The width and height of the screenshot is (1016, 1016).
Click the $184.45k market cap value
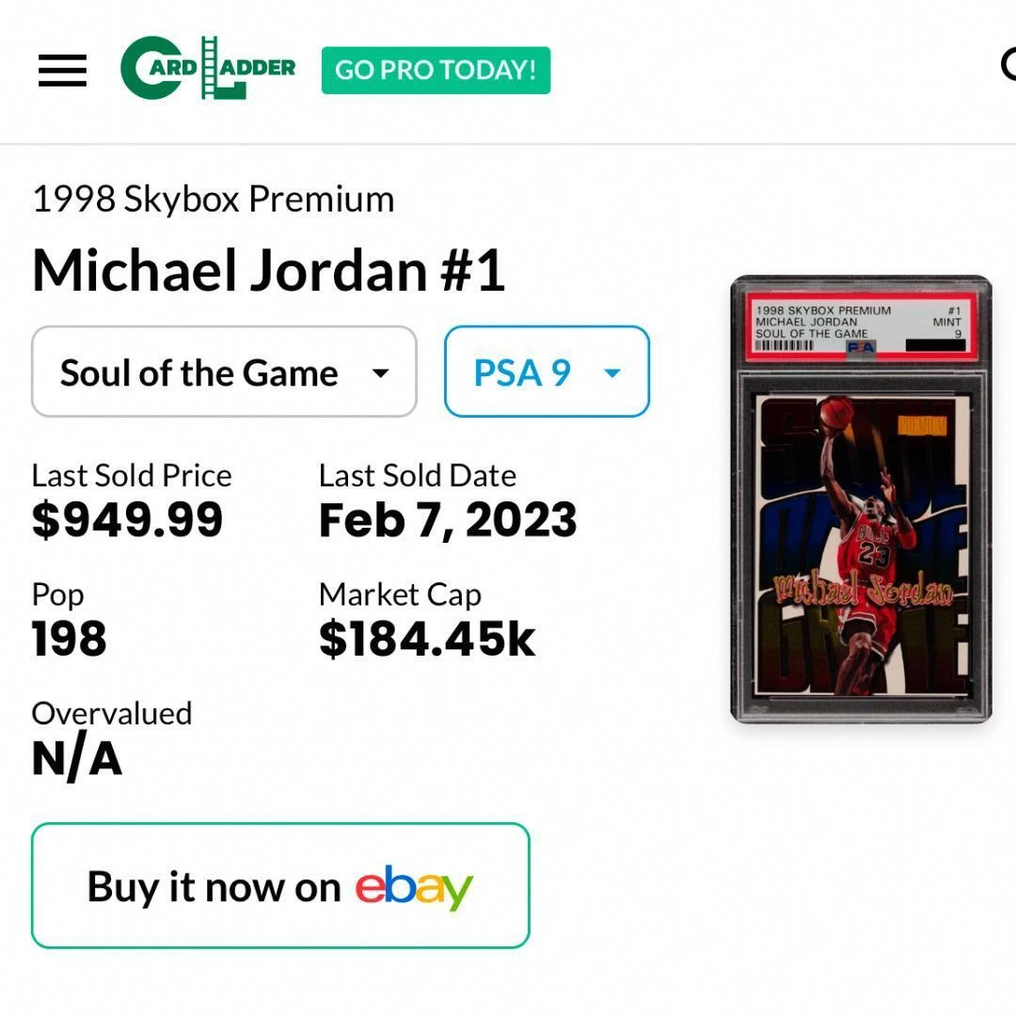[x=427, y=640]
